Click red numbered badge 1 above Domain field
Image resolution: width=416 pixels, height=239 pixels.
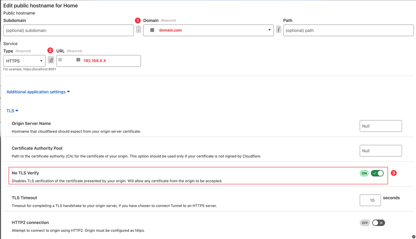[x=138, y=20]
